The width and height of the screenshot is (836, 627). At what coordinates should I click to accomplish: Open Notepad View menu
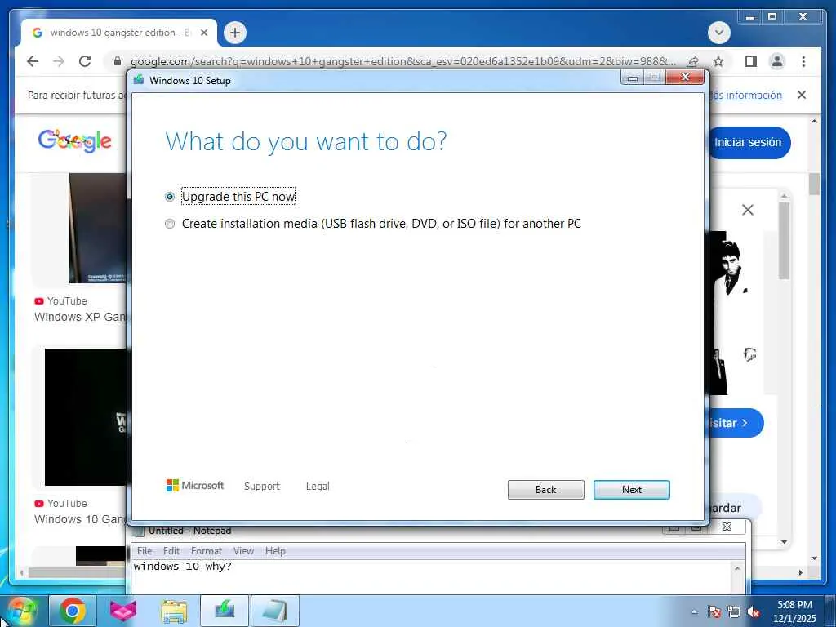tap(243, 551)
